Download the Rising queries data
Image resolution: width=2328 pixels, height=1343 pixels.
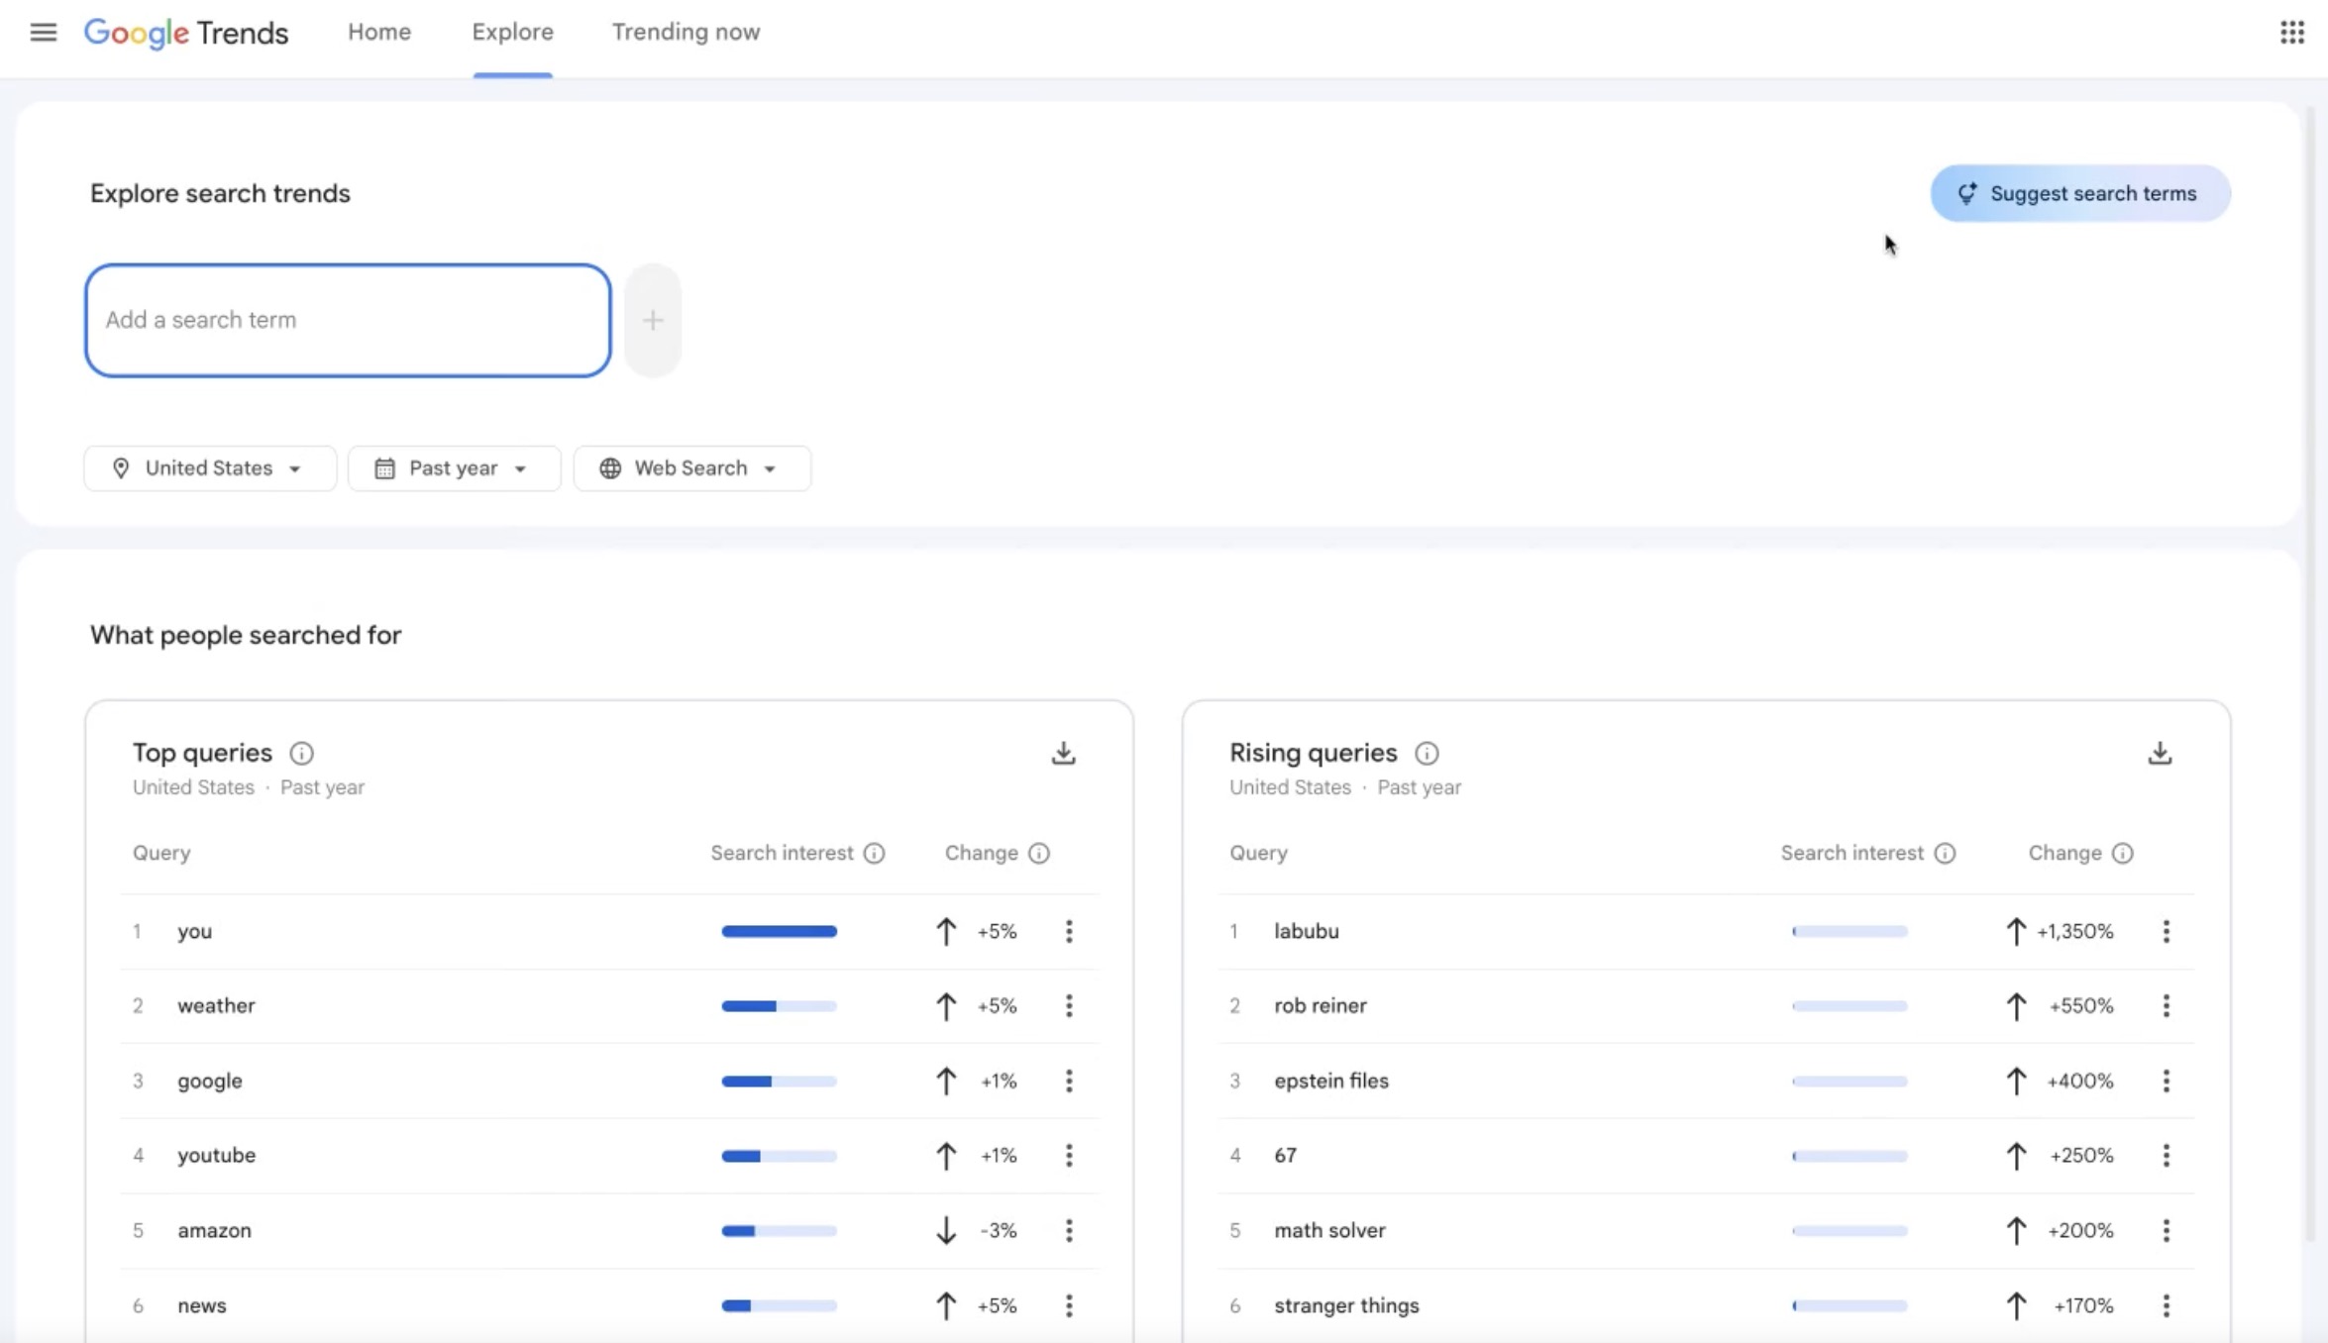(2160, 754)
